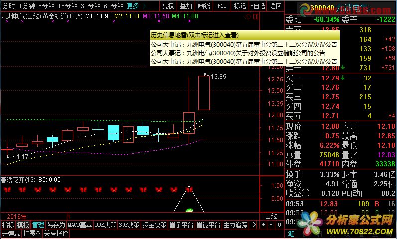
Task: Click the 关联报价 button
Action: (x=56, y=233)
